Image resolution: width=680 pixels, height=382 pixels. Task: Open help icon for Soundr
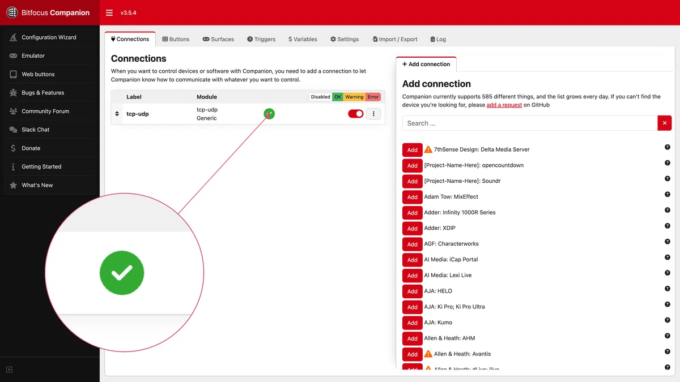668,179
